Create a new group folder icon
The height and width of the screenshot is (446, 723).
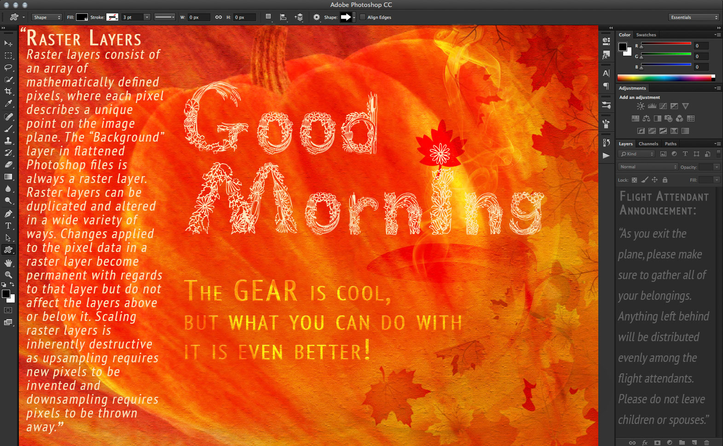[x=682, y=442]
